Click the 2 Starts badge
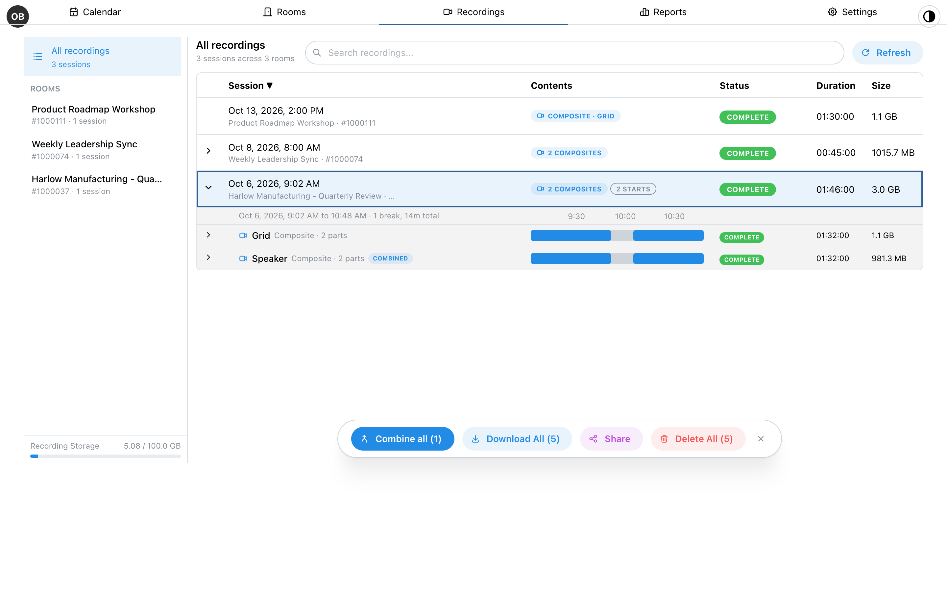Image resolution: width=947 pixels, height=592 pixels. pos(633,189)
